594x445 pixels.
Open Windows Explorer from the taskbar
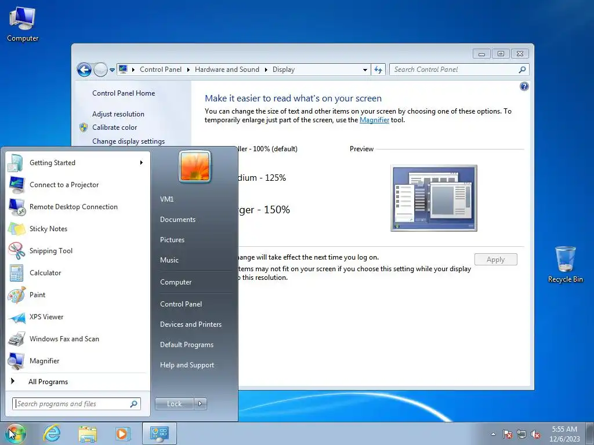[88, 433]
